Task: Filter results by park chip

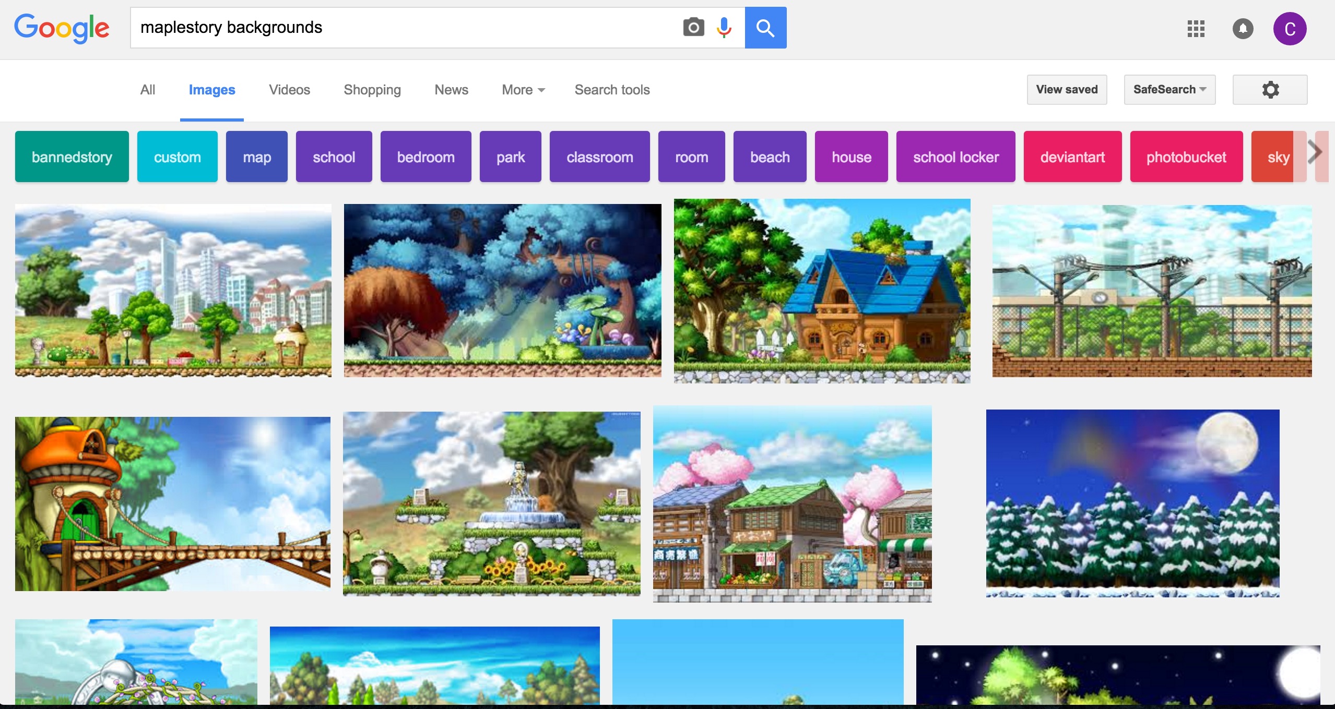Action: (511, 157)
